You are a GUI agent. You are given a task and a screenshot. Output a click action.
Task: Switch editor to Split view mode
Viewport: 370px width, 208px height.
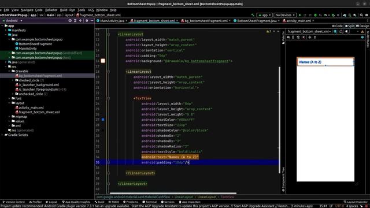coord(349,26)
